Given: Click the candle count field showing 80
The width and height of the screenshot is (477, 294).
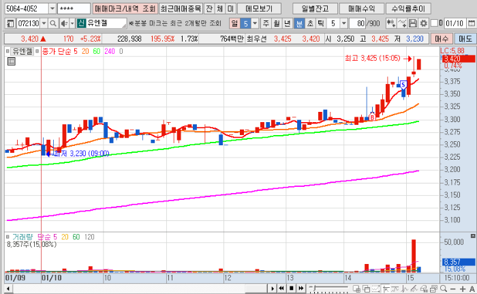Looking at the screenshot, I should pyautogui.click(x=358, y=23).
